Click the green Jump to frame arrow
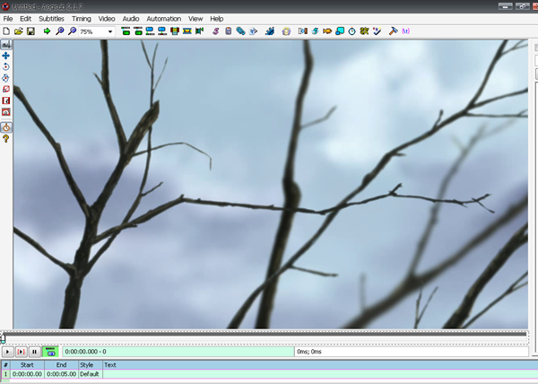 (x=47, y=31)
